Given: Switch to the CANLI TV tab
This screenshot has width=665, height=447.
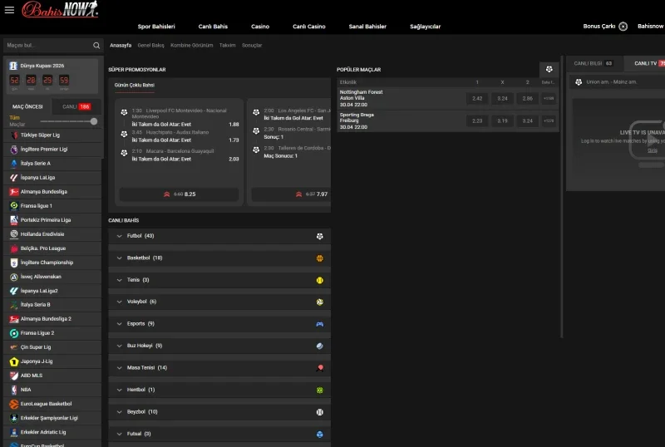Looking at the screenshot, I should [x=643, y=64].
